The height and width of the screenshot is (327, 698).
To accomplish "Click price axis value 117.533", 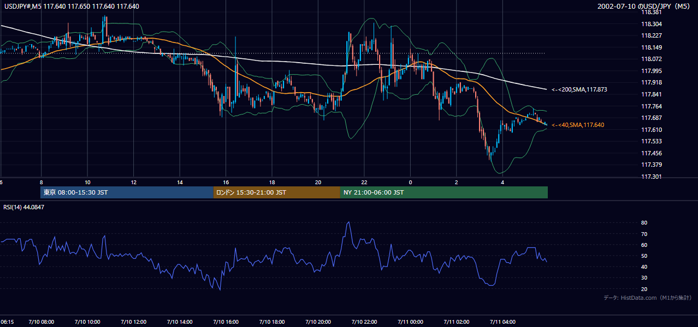I will [x=651, y=141].
